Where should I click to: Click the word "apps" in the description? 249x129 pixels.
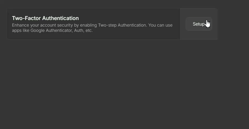(17, 31)
